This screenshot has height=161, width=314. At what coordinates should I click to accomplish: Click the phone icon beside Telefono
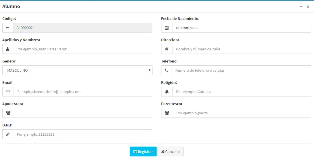tap(166, 70)
